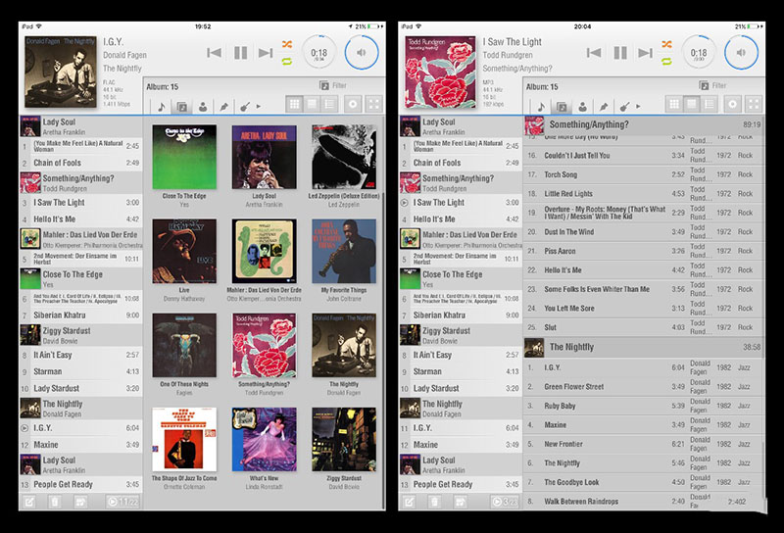The height and width of the screenshot is (533, 784).
Task: Open the Close To The Edge album cover by Yes
Action: coord(184,157)
